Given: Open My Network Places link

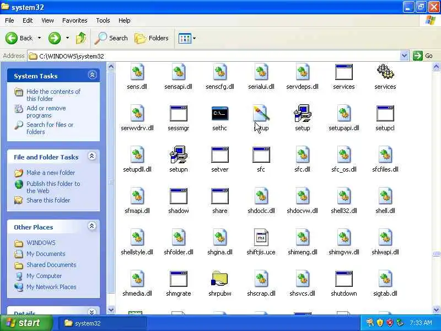Looking at the screenshot, I should point(51,287).
